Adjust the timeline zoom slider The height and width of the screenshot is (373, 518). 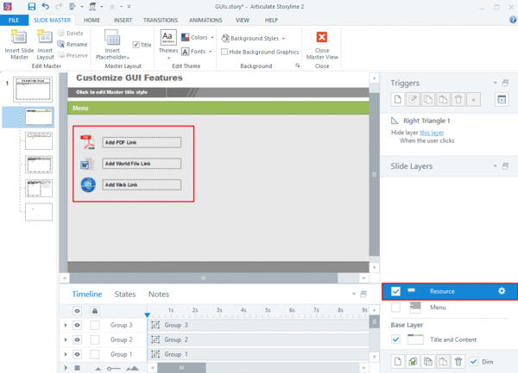tap(113, 369)
